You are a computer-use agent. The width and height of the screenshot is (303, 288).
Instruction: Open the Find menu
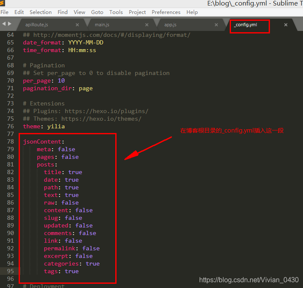[x=63, y=12]
